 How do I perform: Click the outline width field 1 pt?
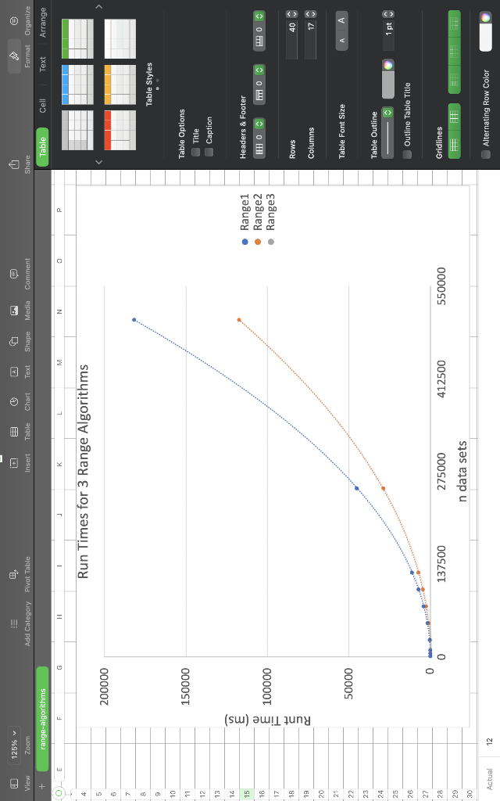(x=388, y=34)
